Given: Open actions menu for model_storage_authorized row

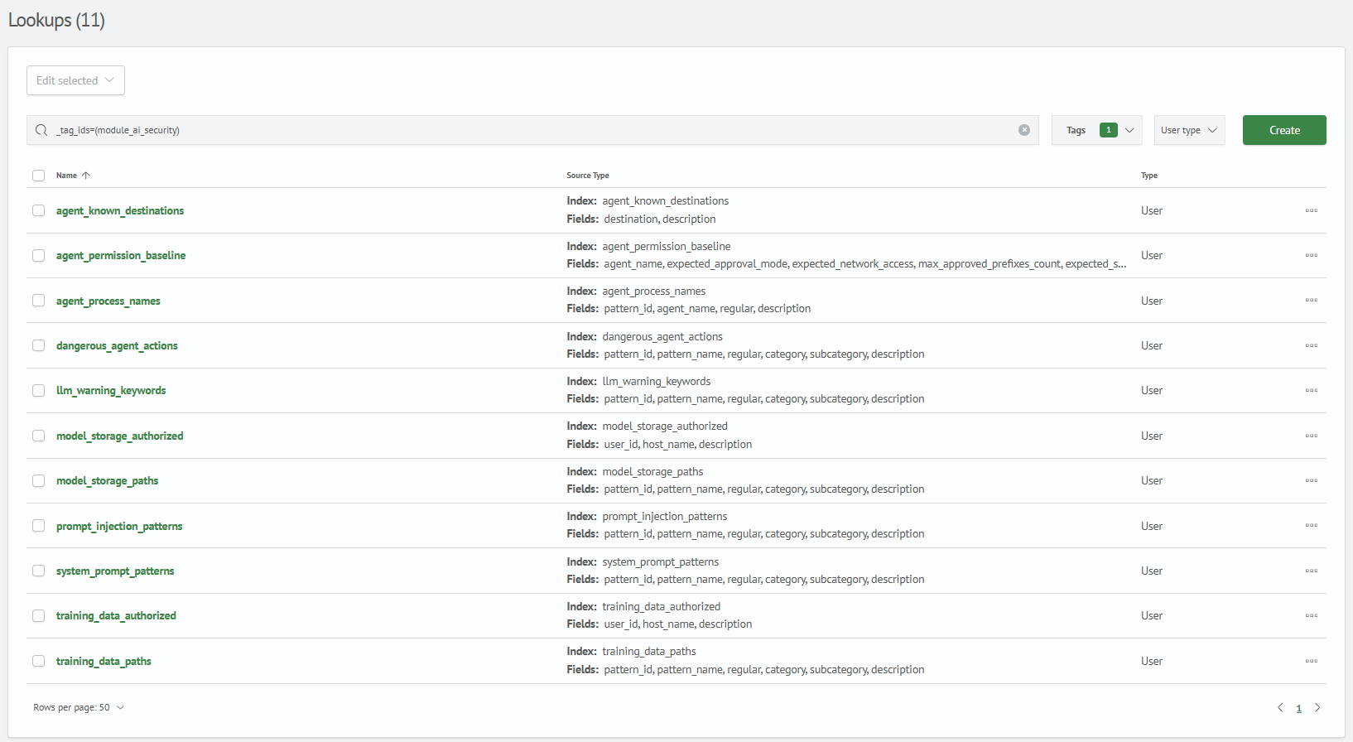Looking at the screenshot, I should [x=1311, y=436].
